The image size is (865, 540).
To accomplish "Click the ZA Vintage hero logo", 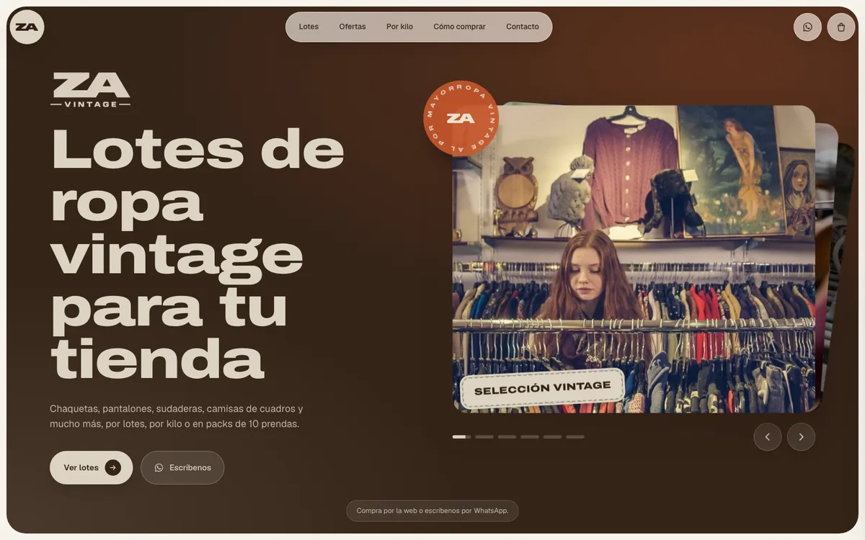I will (x=91, y=90).
